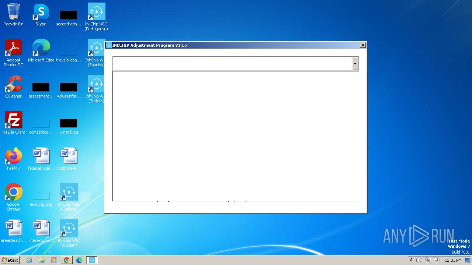Select Google Chrome desktop shortcut
The width and height of the screenshot is (472, 265).
[x=13, y=197]
